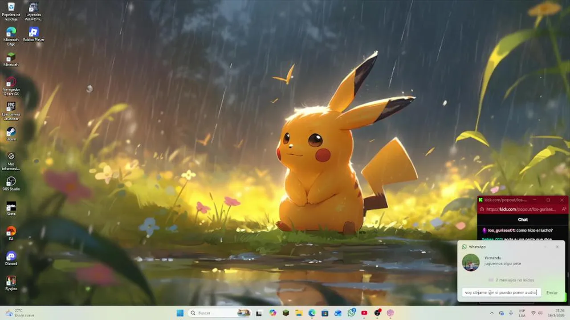This screenshot has height=320, width=570.
Task: Open Task View from the taskbar
Action: pyautogui.click(x=259, y=313)
